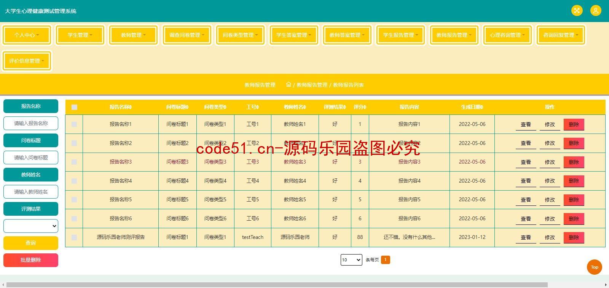Toggle the select-all checkbox in table header
This screenshot has width=609, height=288.
[74, 107]
